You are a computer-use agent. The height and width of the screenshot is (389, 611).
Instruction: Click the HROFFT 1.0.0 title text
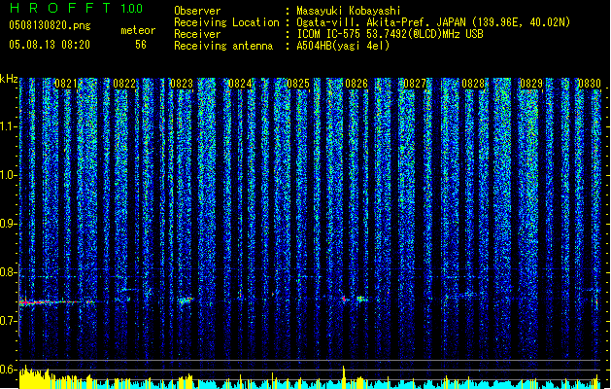(x=77, y=8)
